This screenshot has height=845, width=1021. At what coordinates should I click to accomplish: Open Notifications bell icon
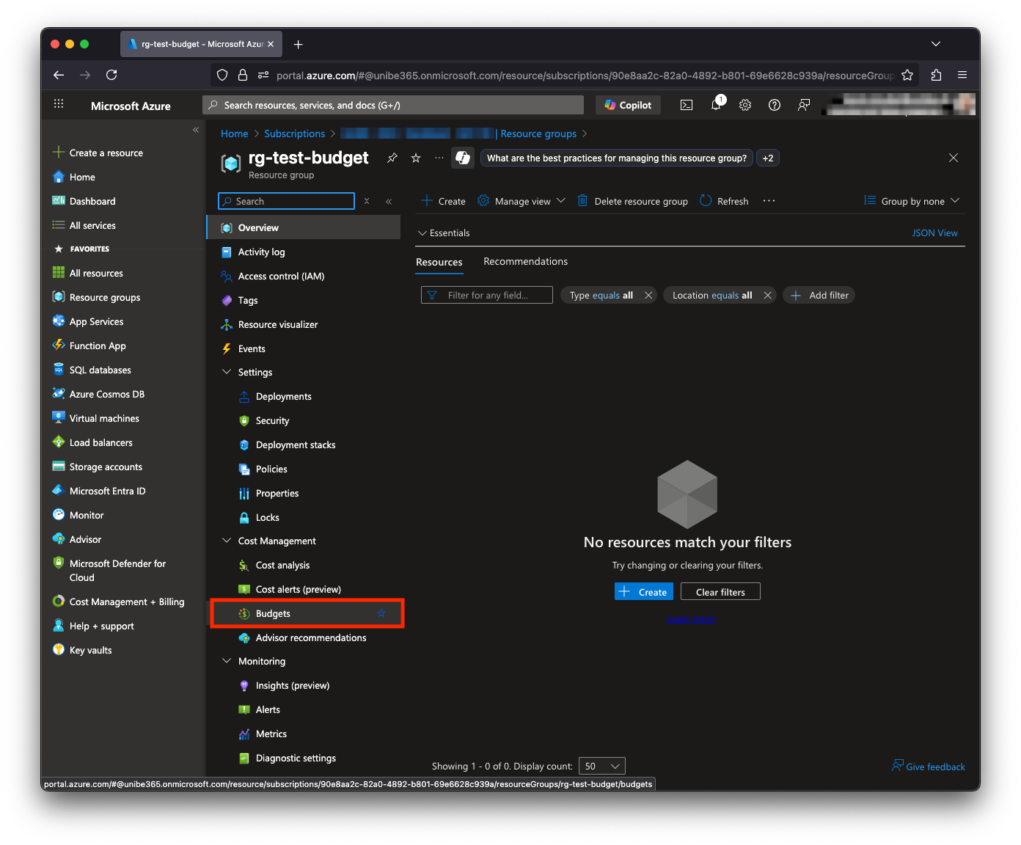tap(716, 105)
